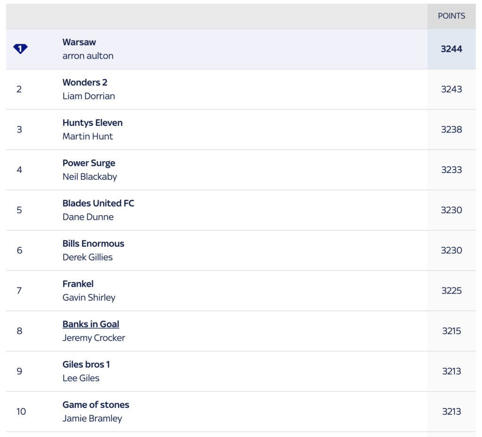Click the 3225 points for Frankel
The height and width of the screenshot is (437, 482).
[x=451, y=291]
